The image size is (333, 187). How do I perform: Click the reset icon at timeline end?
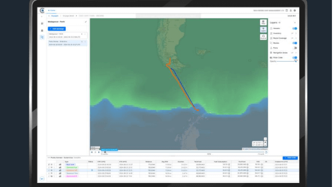click(x=266, y=152)
